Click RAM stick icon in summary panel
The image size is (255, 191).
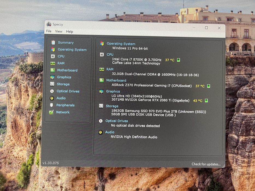tap(102, 69)
